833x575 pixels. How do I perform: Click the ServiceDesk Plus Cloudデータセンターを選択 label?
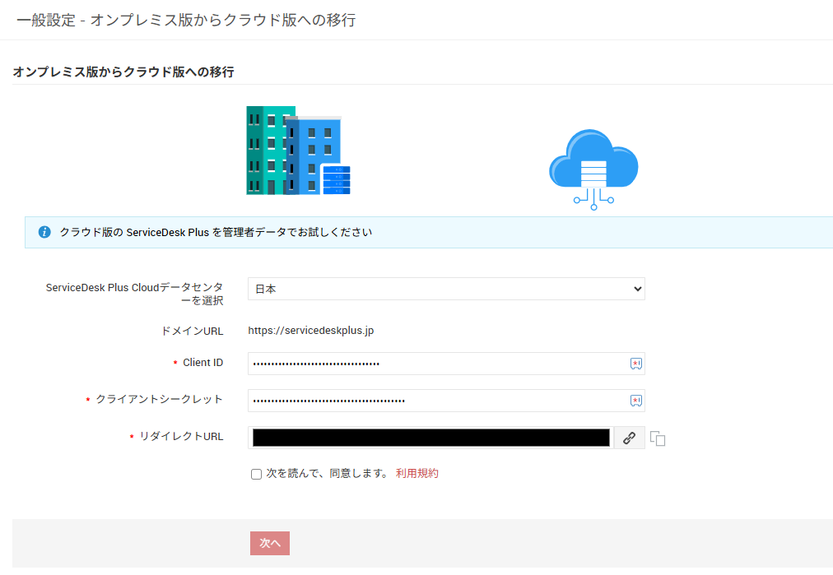pyautogui.click(x=134, y=294)
